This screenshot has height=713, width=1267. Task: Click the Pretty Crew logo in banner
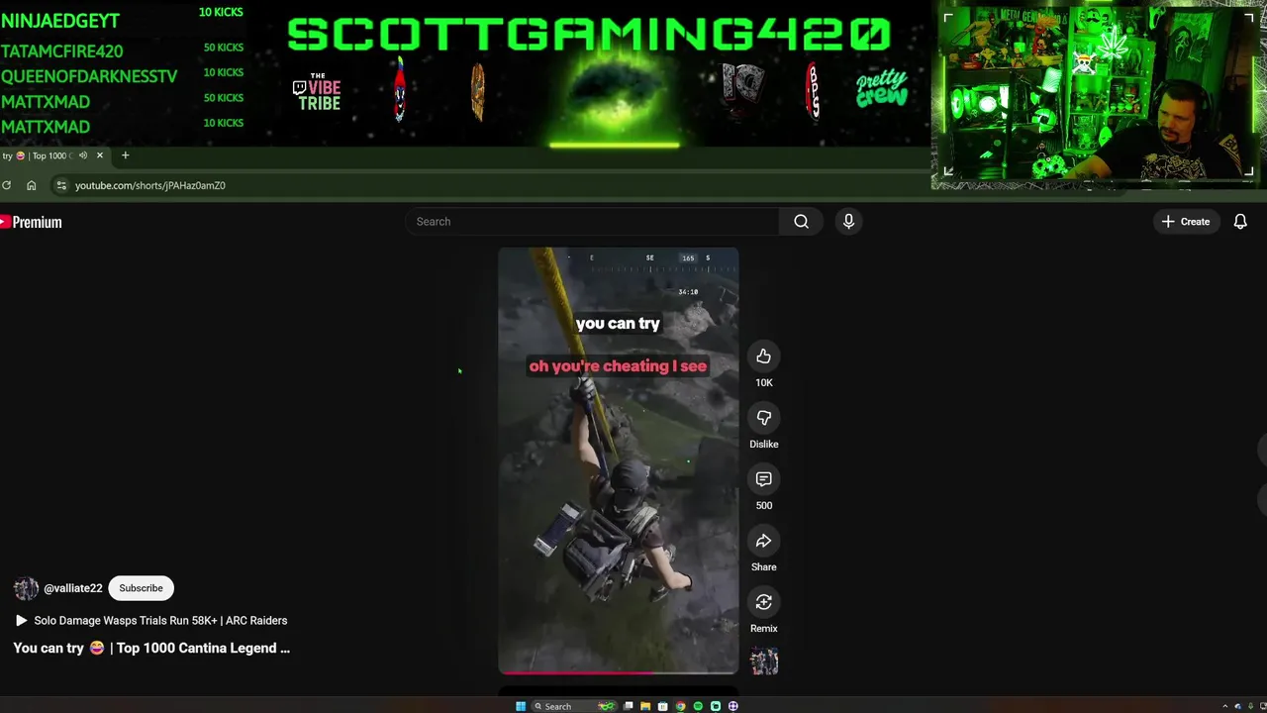[x=881, y=89]
